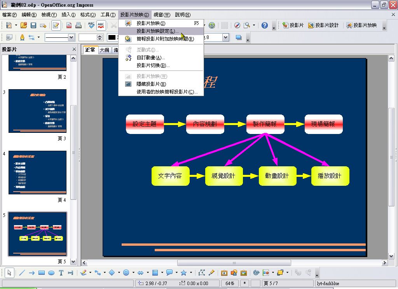Toggle the Shadow icon in line toolbar
Image resolution: width=398 pixels, height=289 pixels.
tap(239, 37)
